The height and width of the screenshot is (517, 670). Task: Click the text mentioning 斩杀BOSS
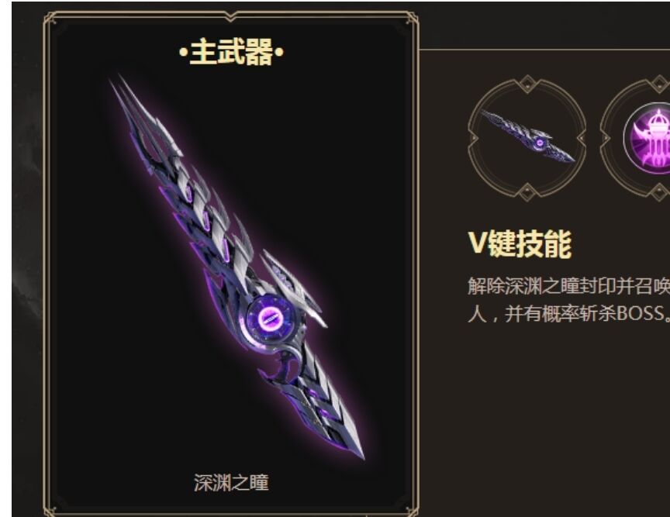coord(568,314)
